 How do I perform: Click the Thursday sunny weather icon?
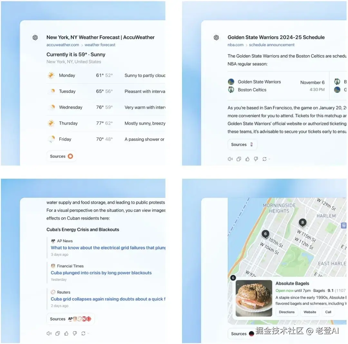pyautogui.click(x=51, y=123)
